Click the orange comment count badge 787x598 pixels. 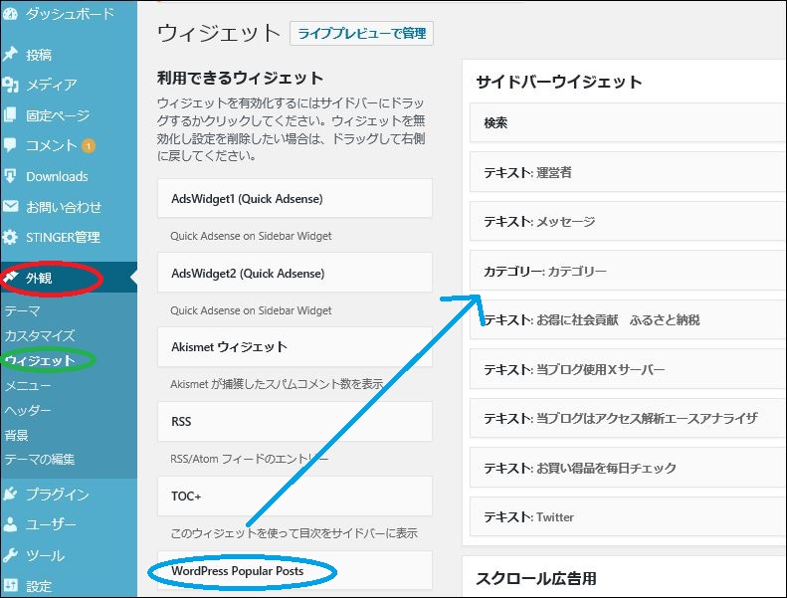(89, 146)
